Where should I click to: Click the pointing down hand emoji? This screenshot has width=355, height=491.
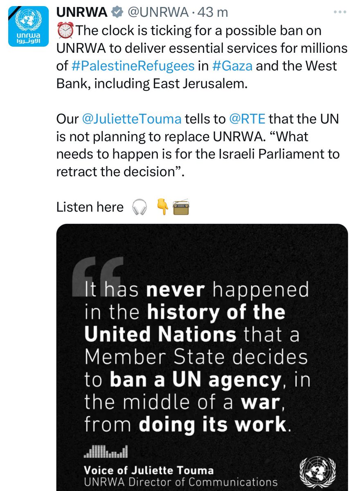tap(163, 208)
